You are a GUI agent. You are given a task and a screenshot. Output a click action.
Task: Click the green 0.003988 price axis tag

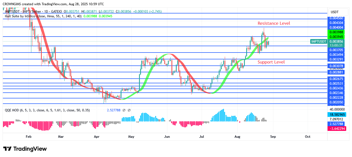337,32
